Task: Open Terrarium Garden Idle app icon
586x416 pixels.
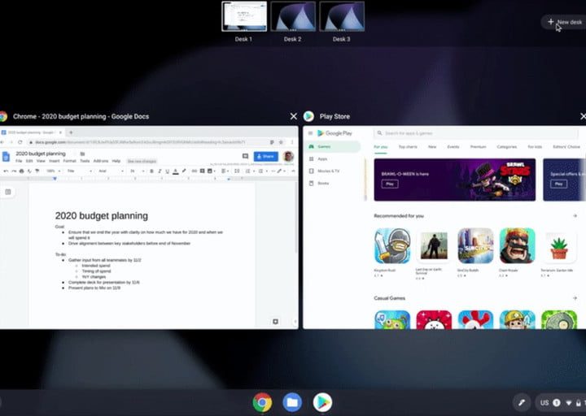Action: pos(559,246)
